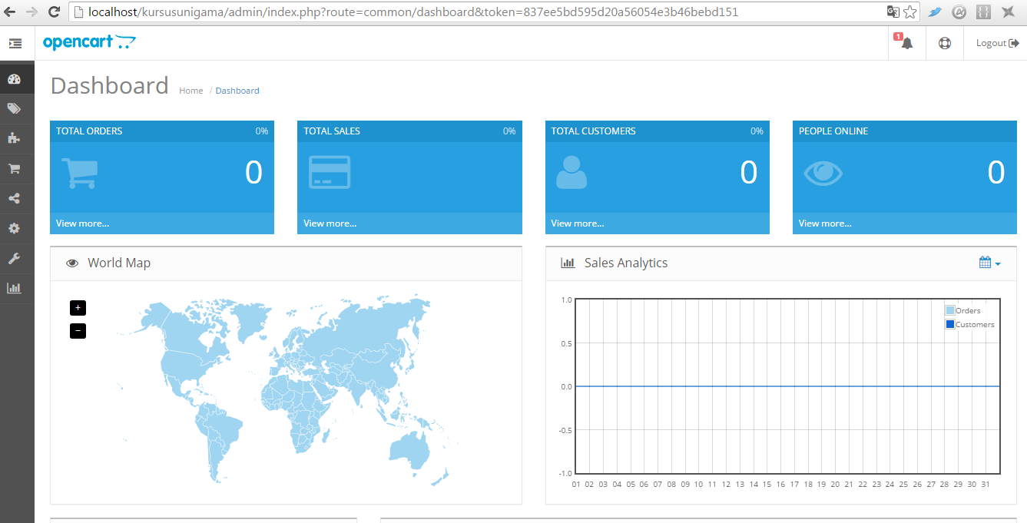Open the Sales shopping cart sidebar icon

coord(14,169)
